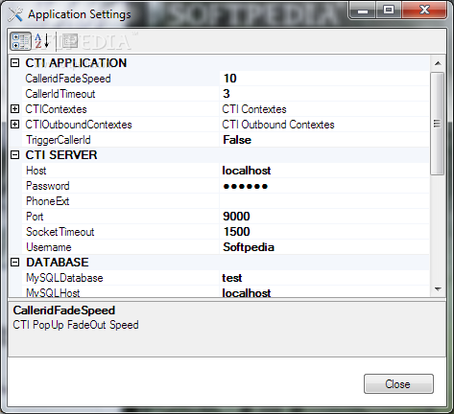
Task: Select the CTIContextes property label
Action: (56, 109)
